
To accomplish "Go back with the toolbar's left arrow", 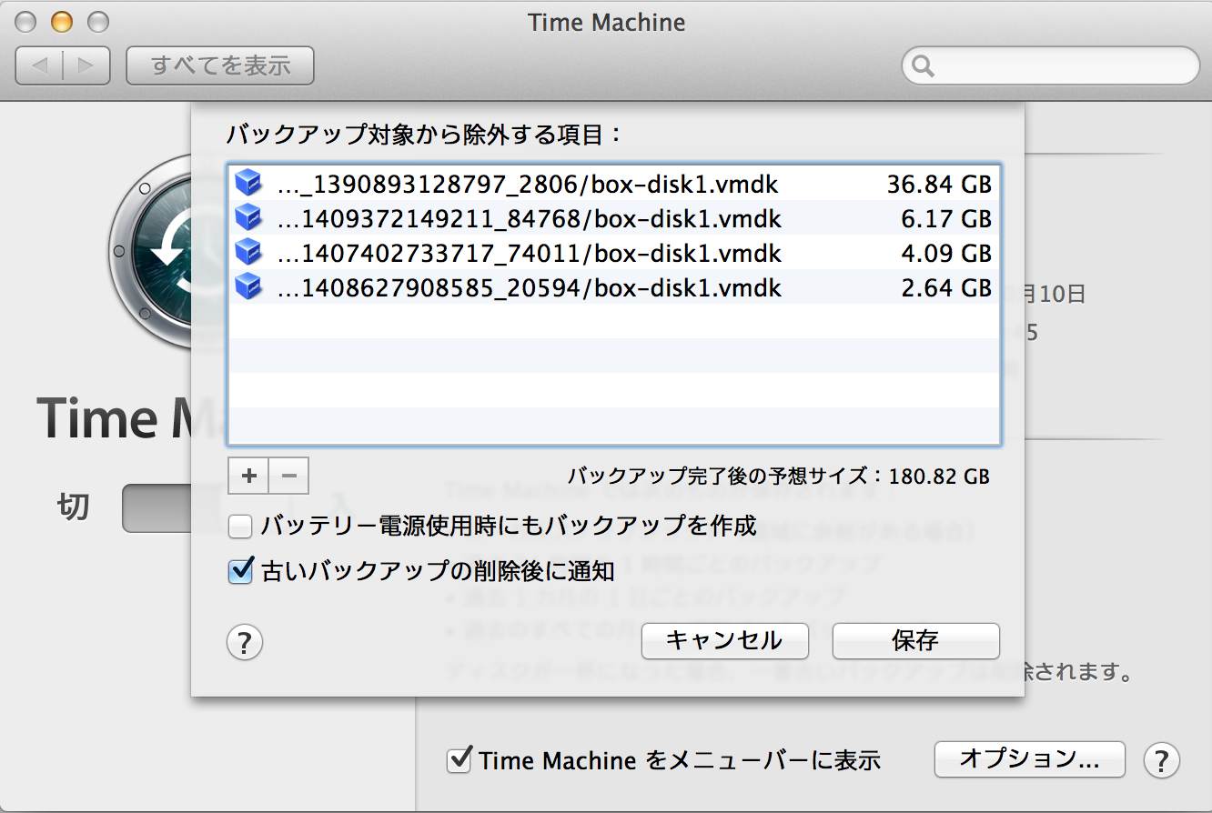I will pyautogui.click(x=41, y=65).
